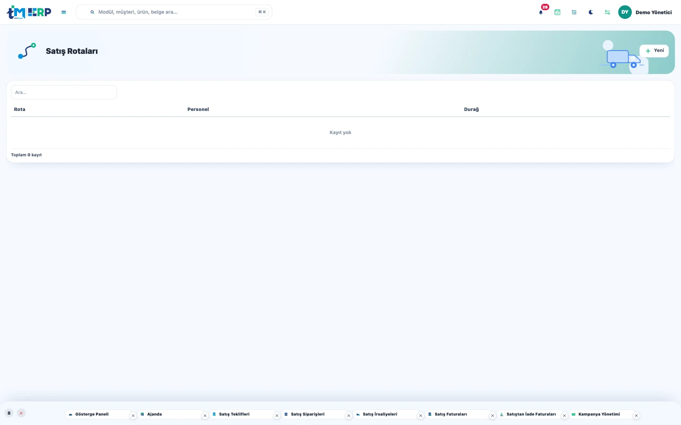Open the Demo Yönetici user menu
Screen dimensions: 681x425
654,12
